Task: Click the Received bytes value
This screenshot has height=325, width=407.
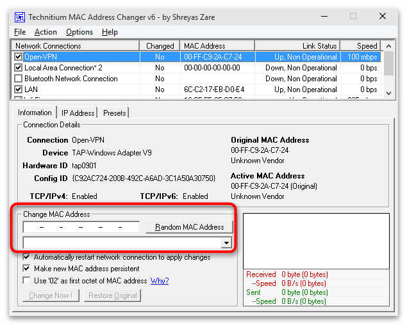Action: coord(304,274)
